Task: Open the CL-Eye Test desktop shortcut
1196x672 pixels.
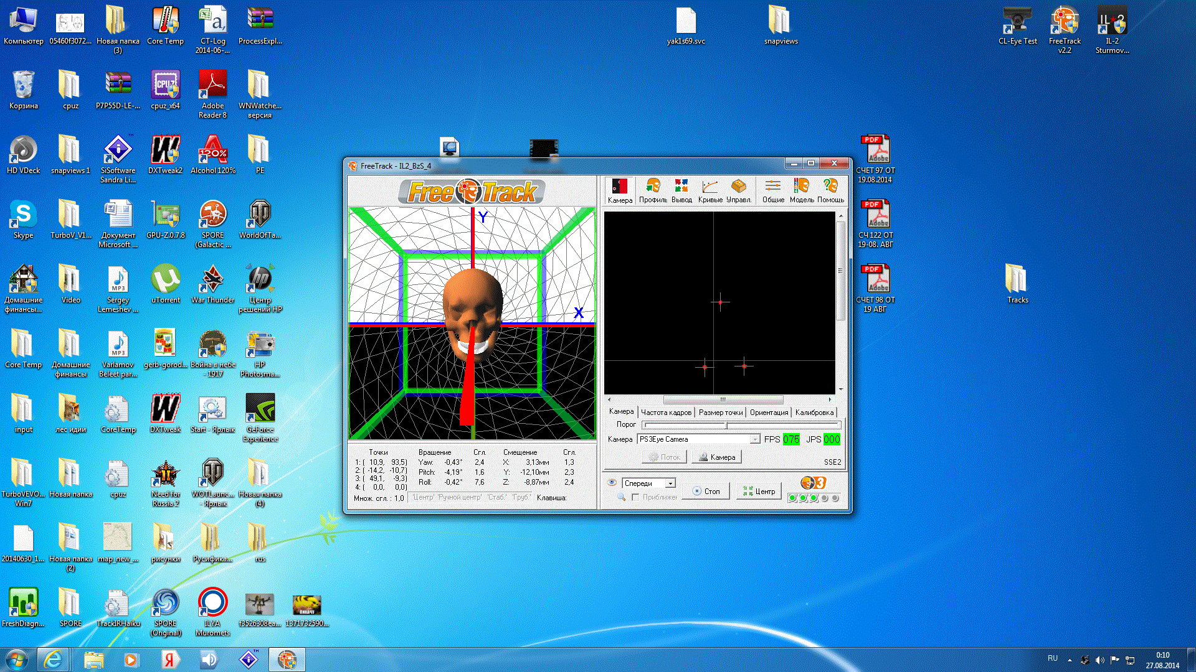Action: click(1017, 26)
